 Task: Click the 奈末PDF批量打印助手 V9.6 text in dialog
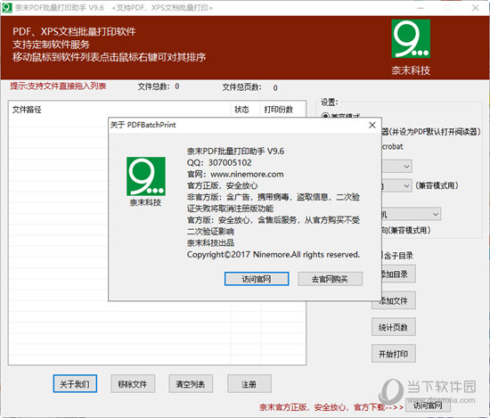[x=235, y=152]
